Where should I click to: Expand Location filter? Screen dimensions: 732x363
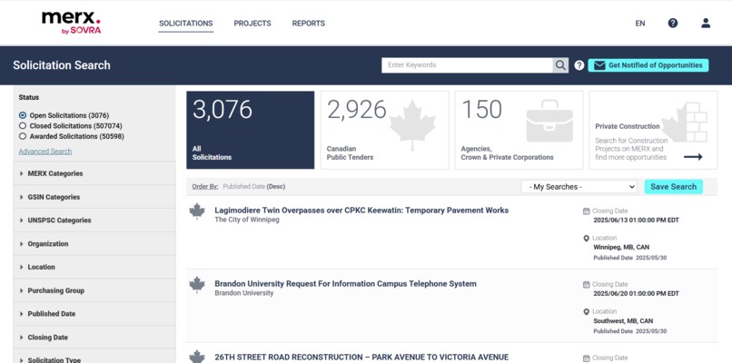(x=94, y=267)
